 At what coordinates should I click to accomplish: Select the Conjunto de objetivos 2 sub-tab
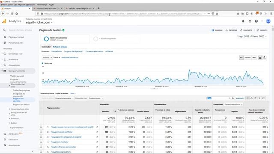tap(74, 51)
